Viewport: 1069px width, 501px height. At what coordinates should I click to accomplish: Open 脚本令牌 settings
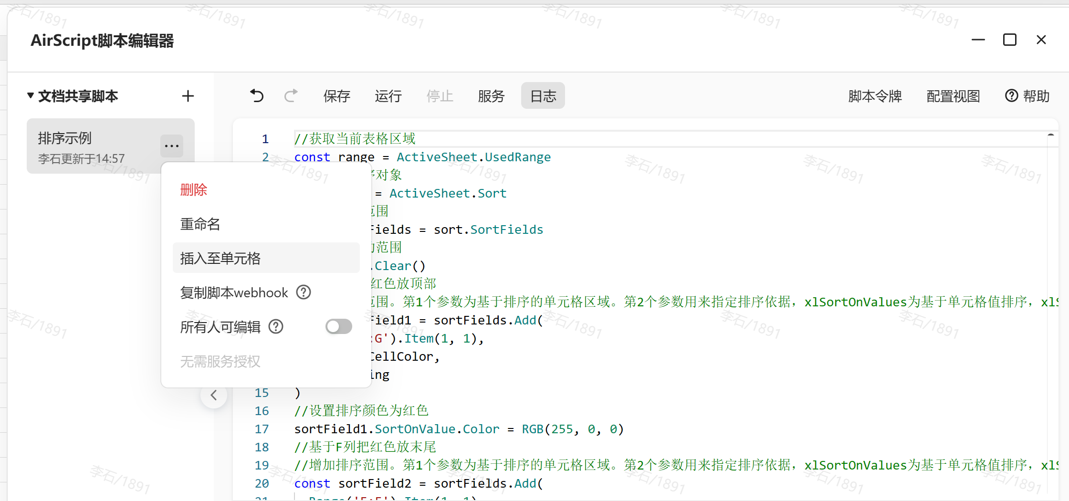point(875,96)
